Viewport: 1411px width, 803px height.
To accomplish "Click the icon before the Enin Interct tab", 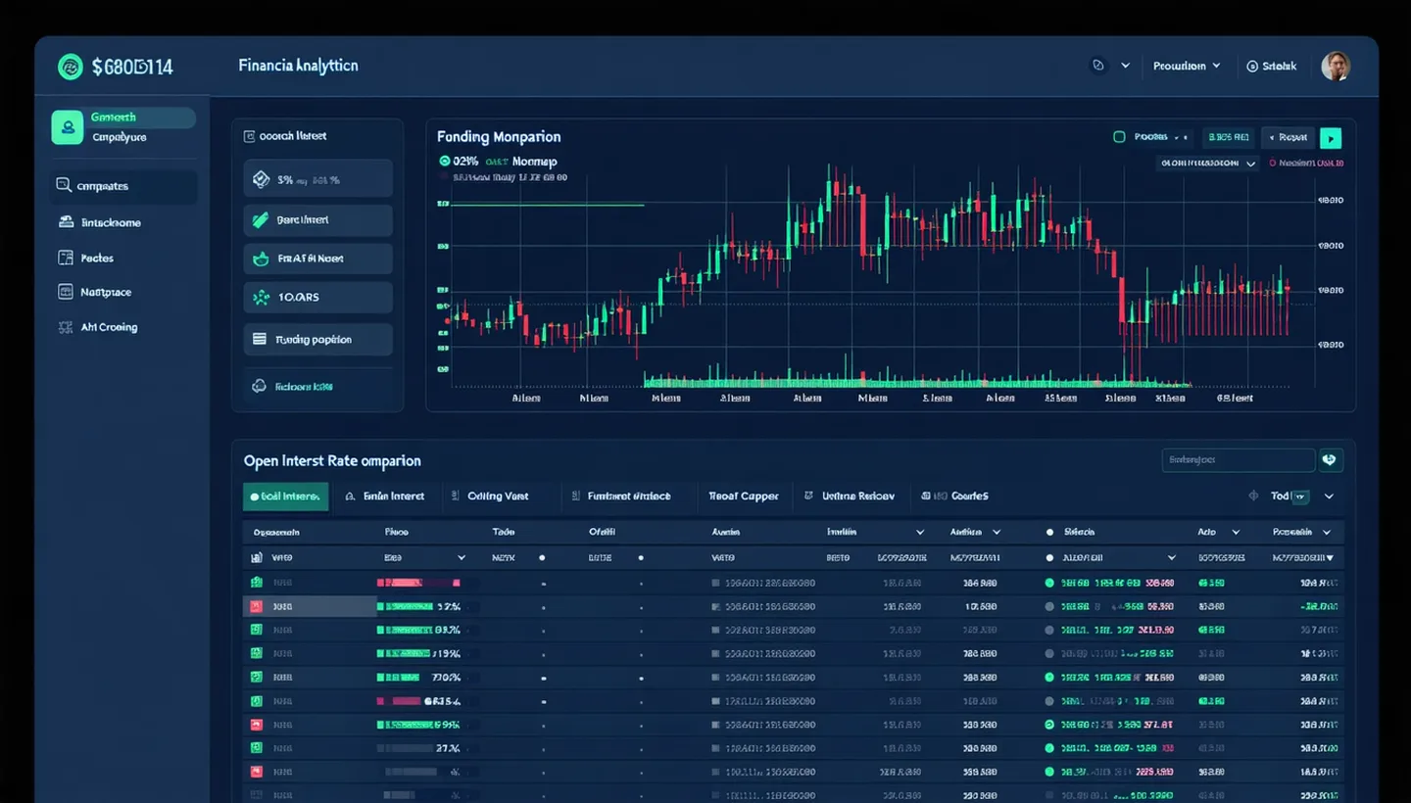I will (351, 496).
